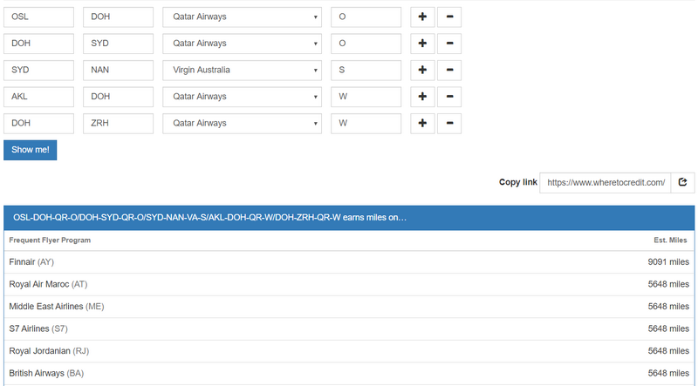Select the British Airways (BA) row
Screen dimensions: 698x386
[x=349, y=373]
